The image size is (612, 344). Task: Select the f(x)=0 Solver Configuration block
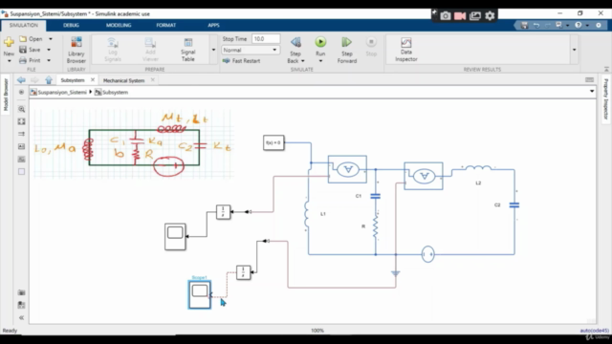pyautogui.click(x=273, y=142)
